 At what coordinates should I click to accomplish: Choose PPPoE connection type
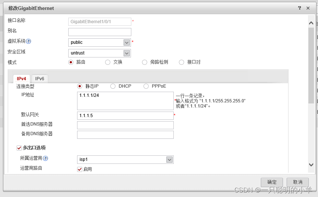[x=146, y=86]
